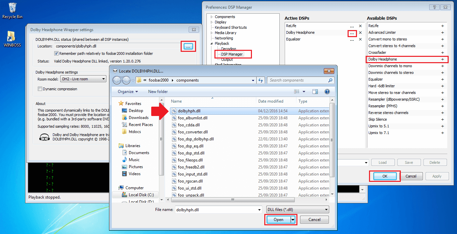Select DSP Manager in preferences tree
The image size is (457, 234).
[x=232, y=54]
